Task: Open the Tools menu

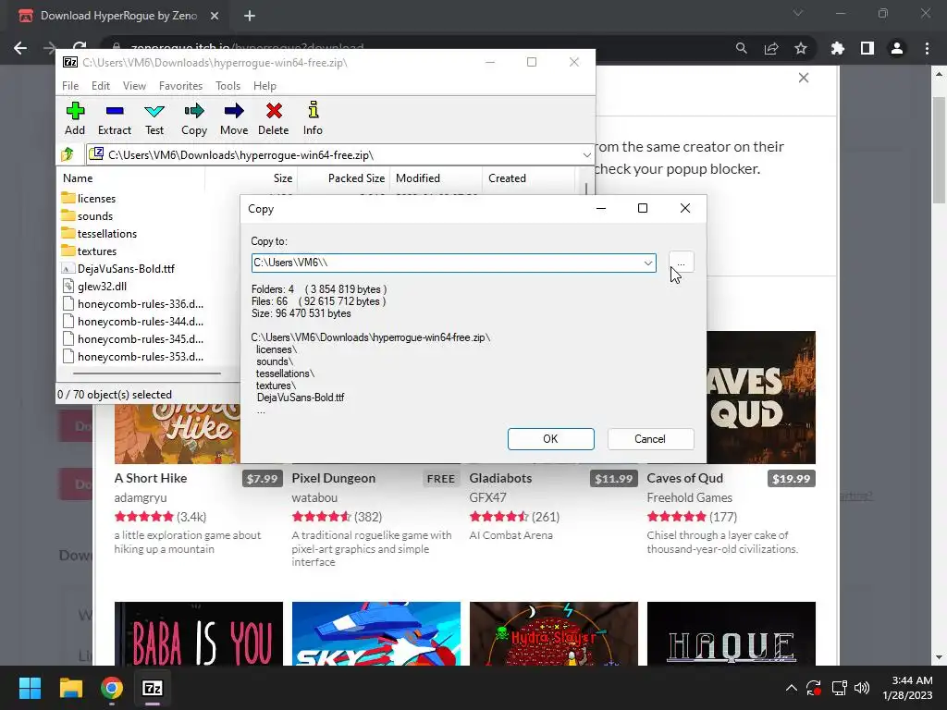Action: [228, 86]
